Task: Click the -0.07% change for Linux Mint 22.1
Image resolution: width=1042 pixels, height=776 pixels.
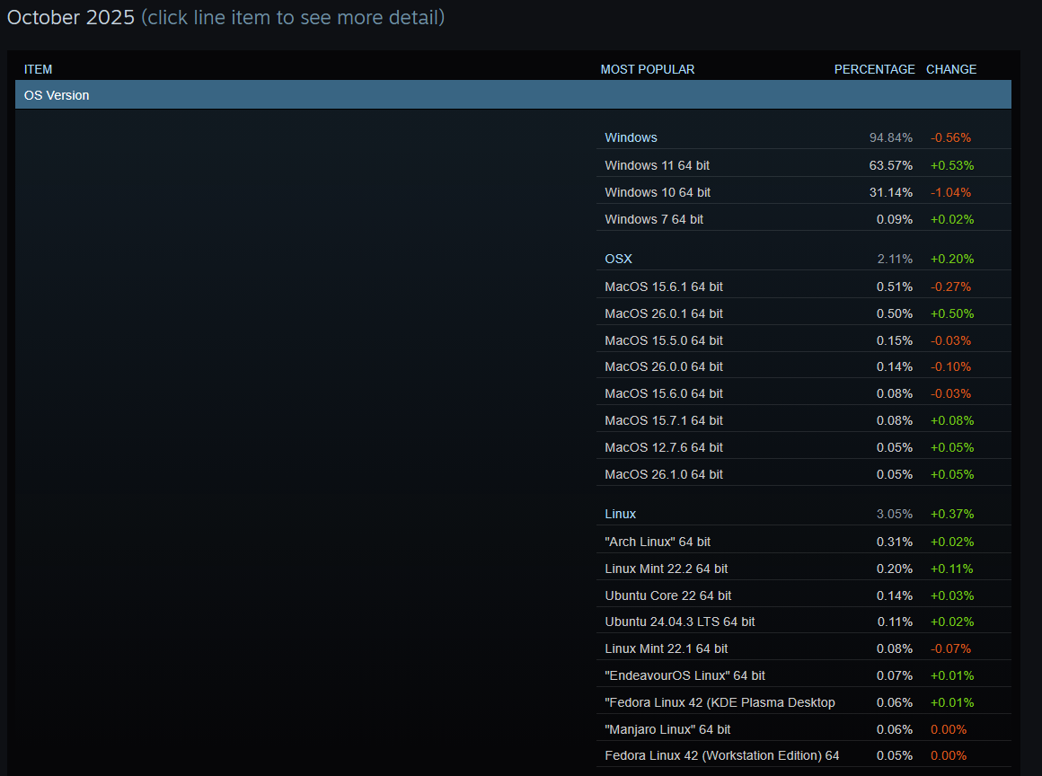Action: click(950, 648)
